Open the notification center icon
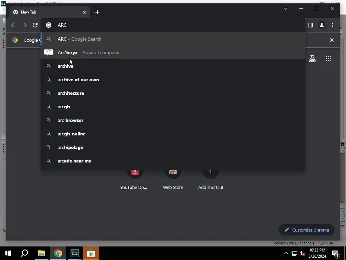The height and width of the screenshot is (260, 346). (x=336, y=253)
